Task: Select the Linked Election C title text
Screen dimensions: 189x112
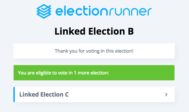Action: [44, 94]
